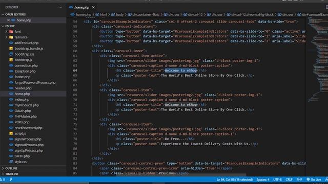Start Go Live server
This screenshot has width=328, height=184.
tap(314, 179)
